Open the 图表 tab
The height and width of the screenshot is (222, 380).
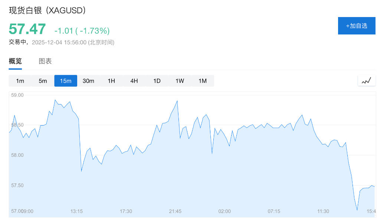pyautogui.click(x=45, y=61)
